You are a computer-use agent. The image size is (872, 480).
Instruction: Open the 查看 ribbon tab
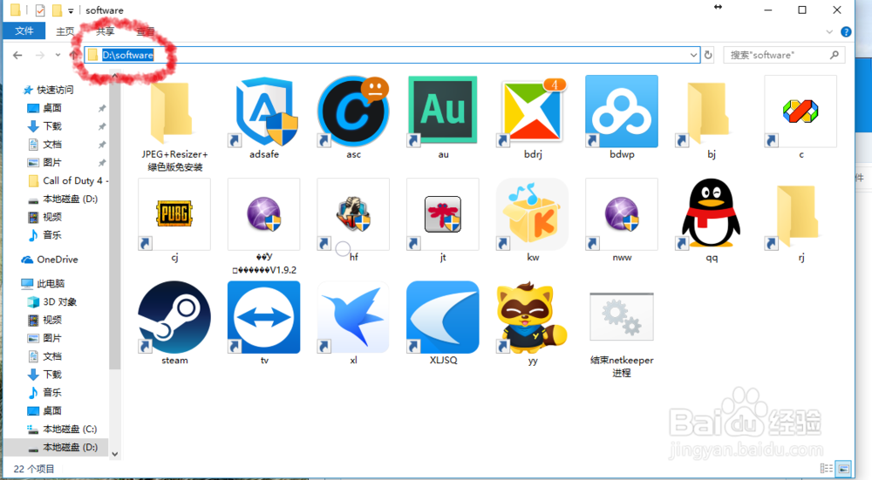click(146, 31)
